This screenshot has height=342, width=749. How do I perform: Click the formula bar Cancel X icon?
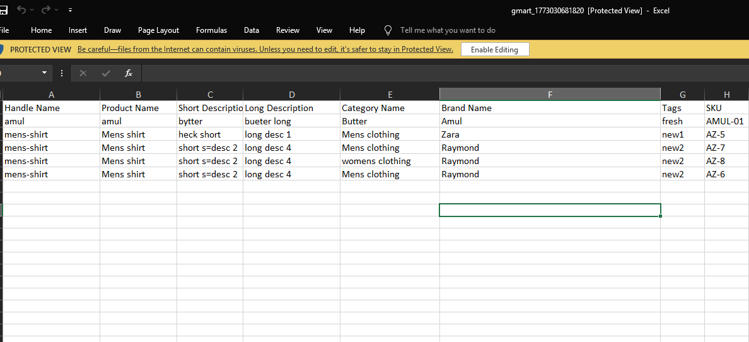coord(83,73)
